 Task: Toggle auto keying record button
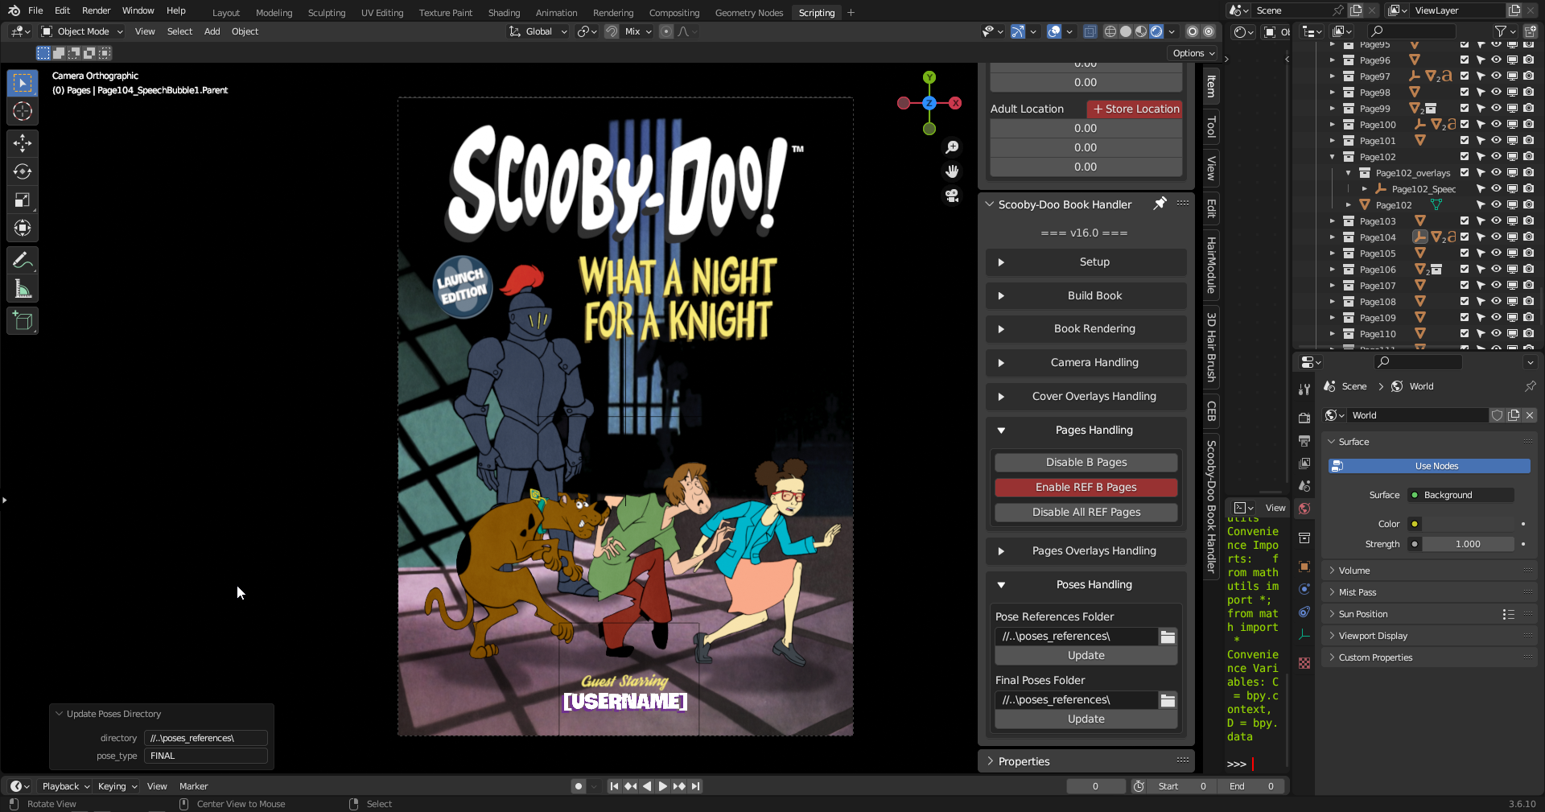tap(578, 786)
